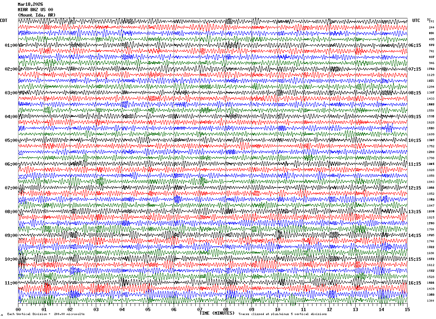Click the 16:15 UTC row label
The height and width of the screenshot is (319, 436).
[x=415, y=283]
